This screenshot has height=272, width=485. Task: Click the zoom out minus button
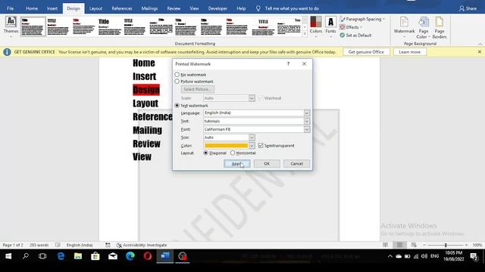coord(424,245)
